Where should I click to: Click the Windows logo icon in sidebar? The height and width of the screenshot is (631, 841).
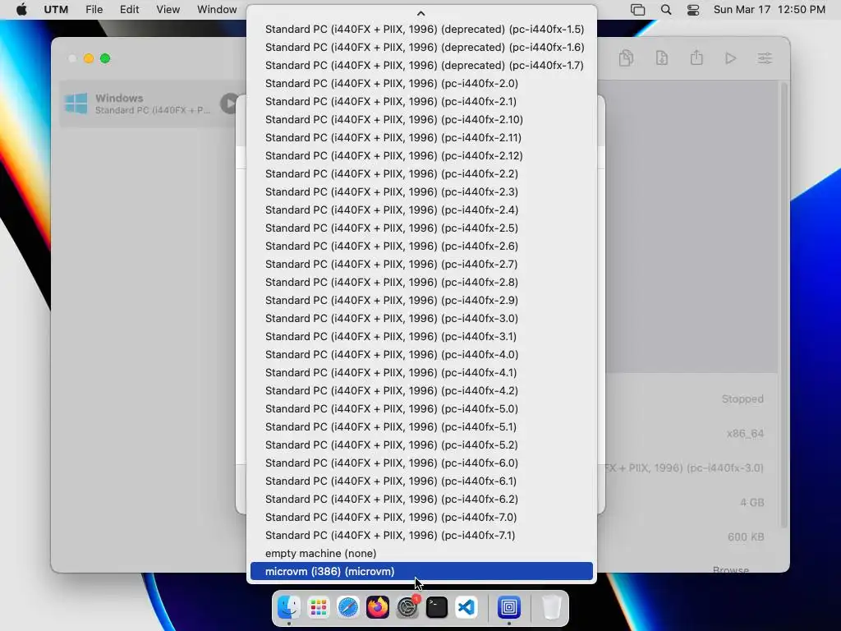pos(76,104)
